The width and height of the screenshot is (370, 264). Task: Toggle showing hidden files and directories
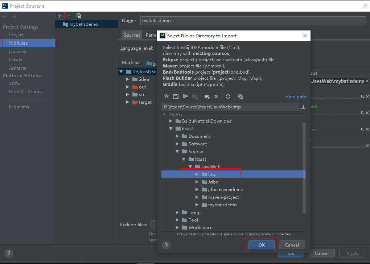point(240,96)
